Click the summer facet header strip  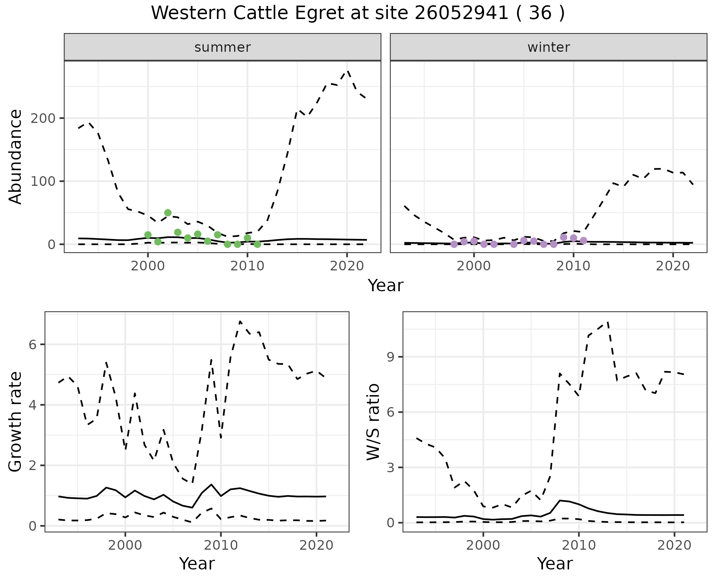click(222, 47)
